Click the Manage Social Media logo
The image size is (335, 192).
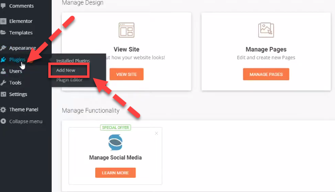[115, 142]
